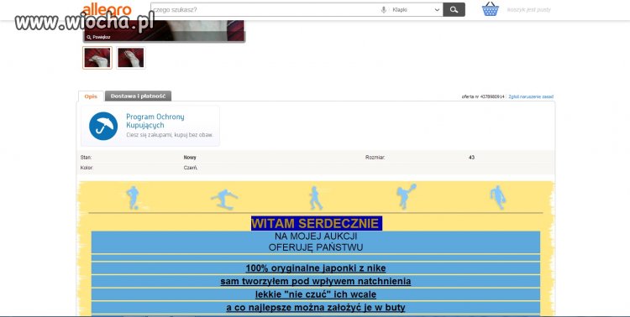This screenshot has width=630, height=317.
Task: Click the 'WITAM SERDECZNIE' heading
Action: point(316,224)
